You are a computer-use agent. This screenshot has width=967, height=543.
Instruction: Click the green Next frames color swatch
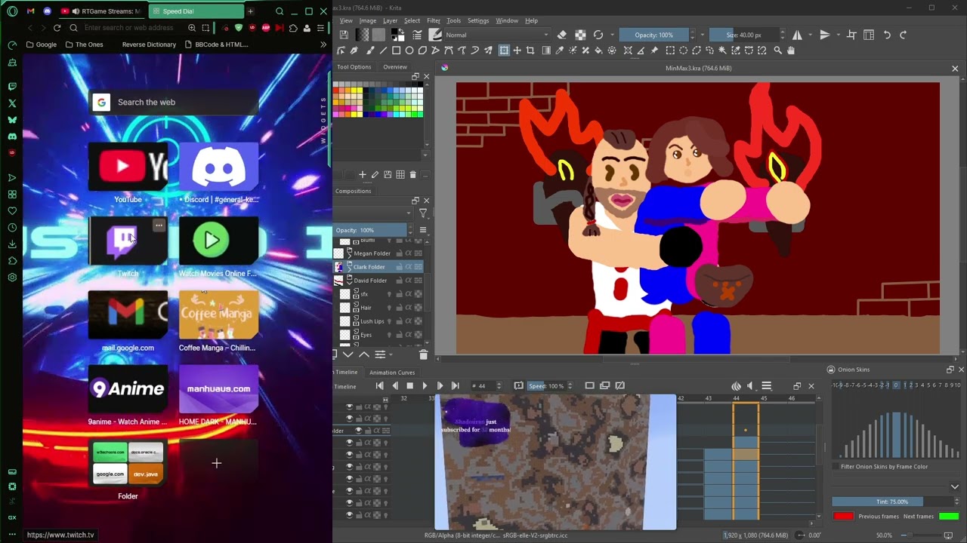(x=949, y=516)
